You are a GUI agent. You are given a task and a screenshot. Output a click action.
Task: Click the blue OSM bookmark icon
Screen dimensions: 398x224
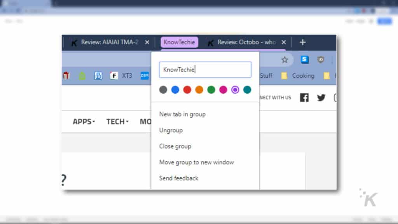[x=144, y=76]
